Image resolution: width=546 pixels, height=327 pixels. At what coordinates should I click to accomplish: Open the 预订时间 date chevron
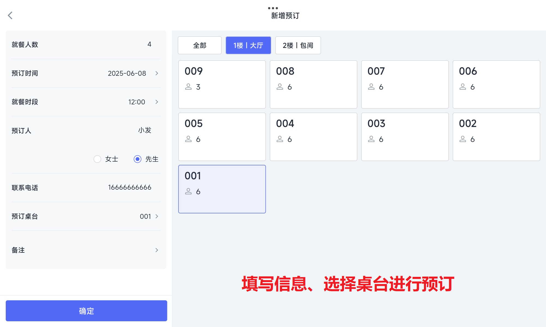157,73
